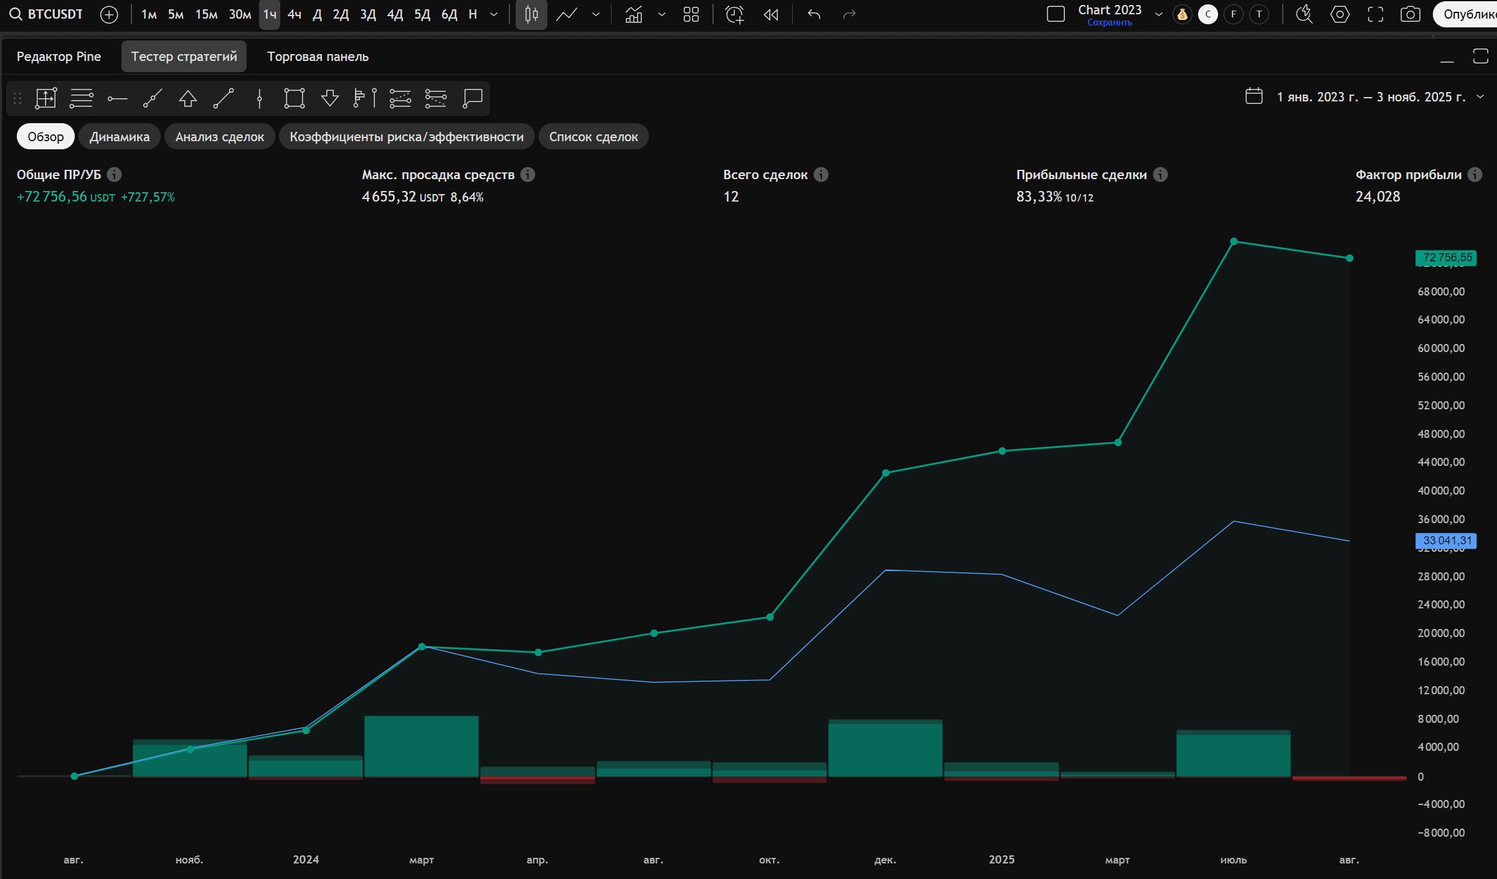Click the Сохранить link under Chart 2023
Viewport: 1497px width, 879px height.
point(1109,23)
